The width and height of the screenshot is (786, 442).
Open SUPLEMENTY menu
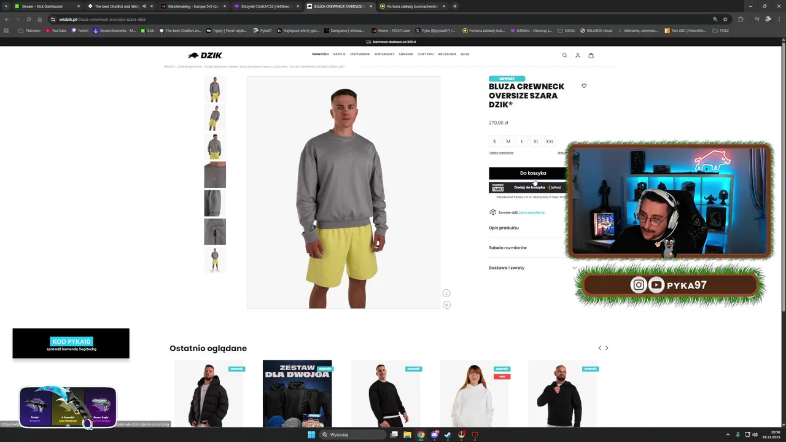click(x=384, y=54)
